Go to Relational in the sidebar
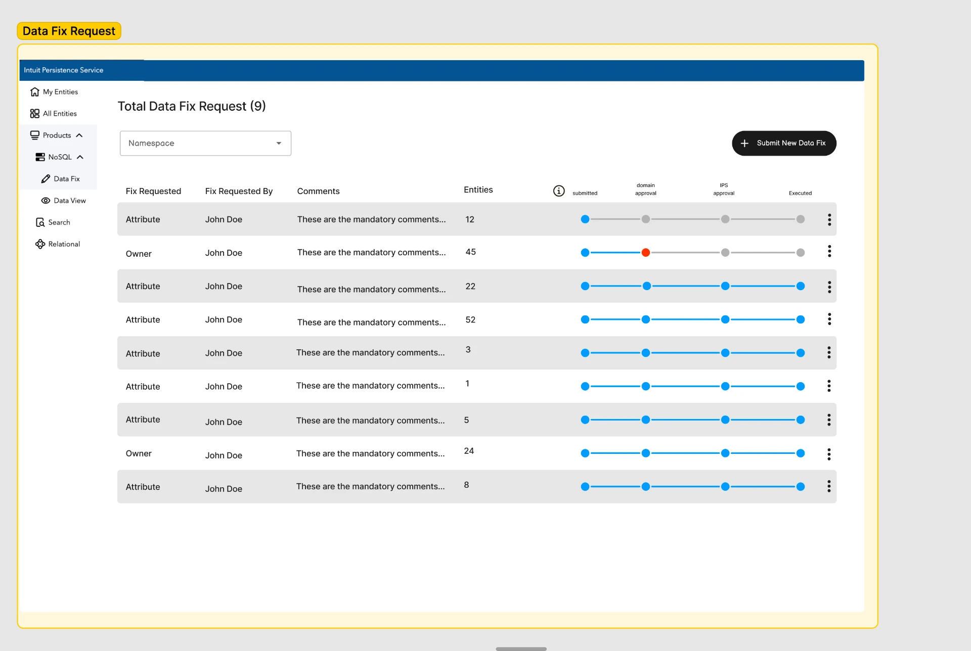 (x=64, y=244)
